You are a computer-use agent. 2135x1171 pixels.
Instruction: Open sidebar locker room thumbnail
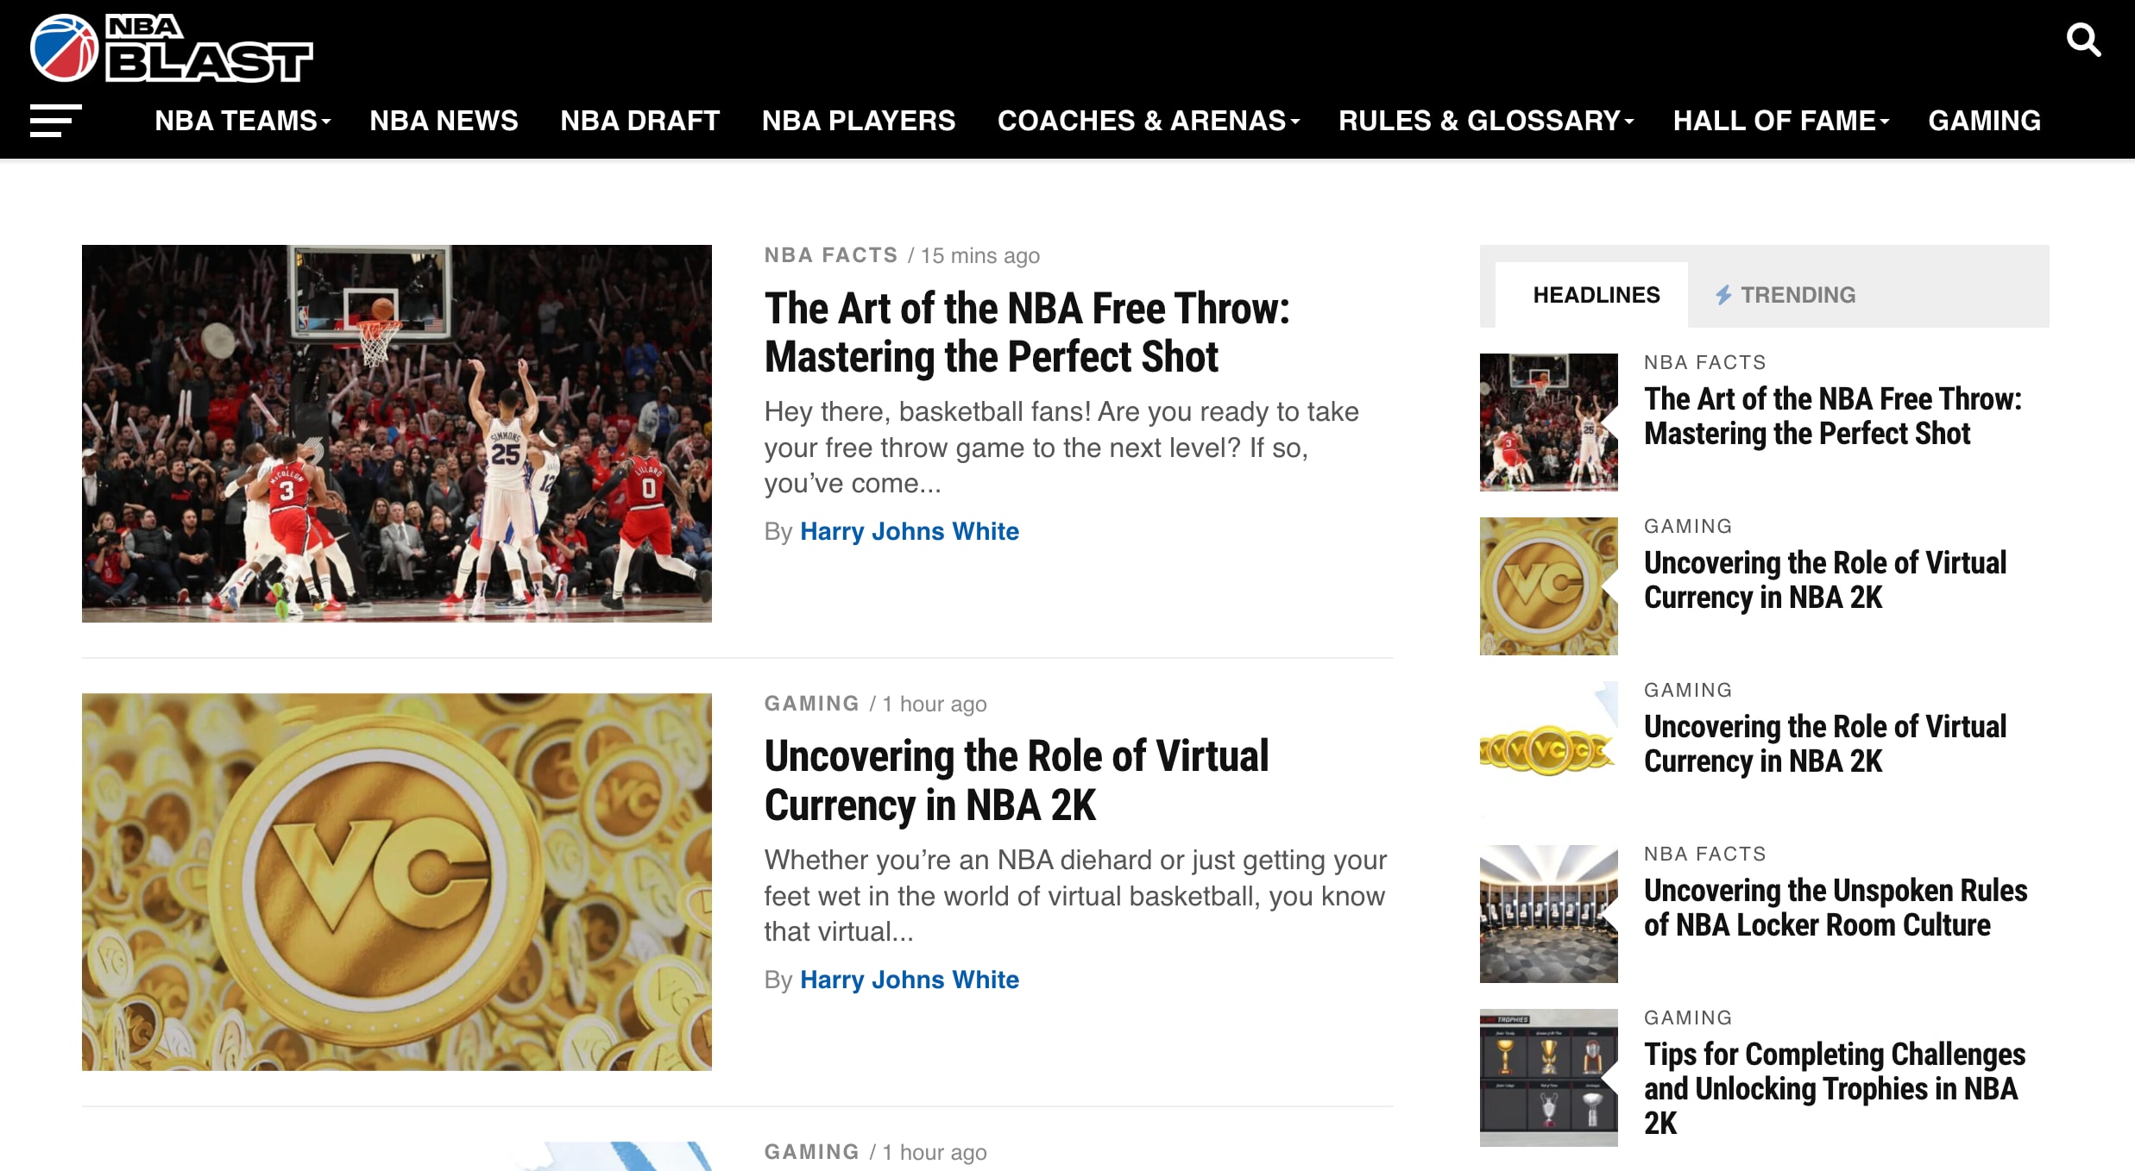(x=1548, y=913)
